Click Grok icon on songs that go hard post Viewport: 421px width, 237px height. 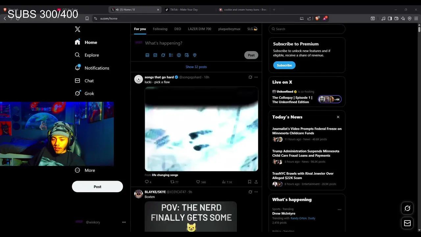250,77
